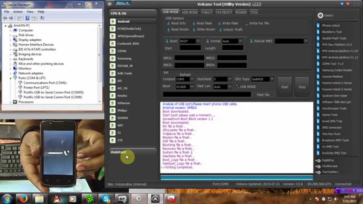
Task: Select the Write Nvram radio option
Action: tap(194, 29)
